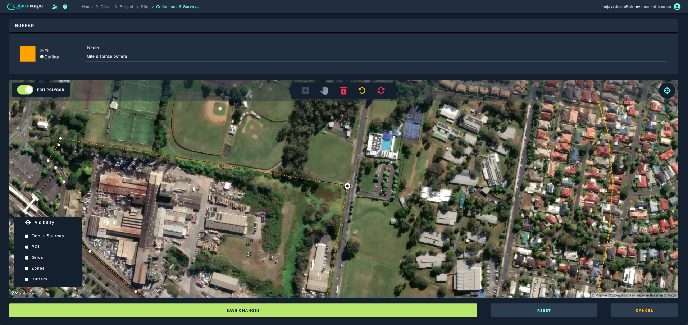This screenshot has height=325, width=688.
Task: Click the Plume Mapper logo
Action: pos(26,6)
